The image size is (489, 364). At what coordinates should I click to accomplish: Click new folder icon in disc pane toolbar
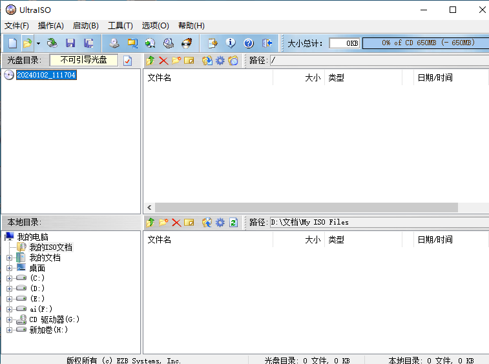coord(176,61)
